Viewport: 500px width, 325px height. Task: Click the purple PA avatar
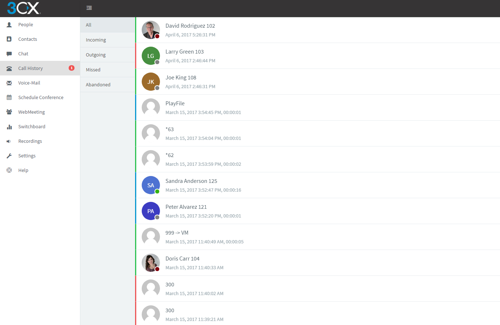151,211
